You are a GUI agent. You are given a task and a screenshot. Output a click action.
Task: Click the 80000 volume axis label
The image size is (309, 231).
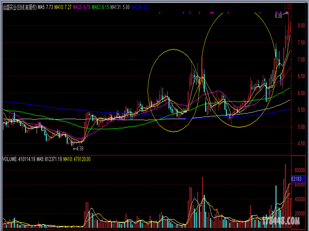[300, 170]
